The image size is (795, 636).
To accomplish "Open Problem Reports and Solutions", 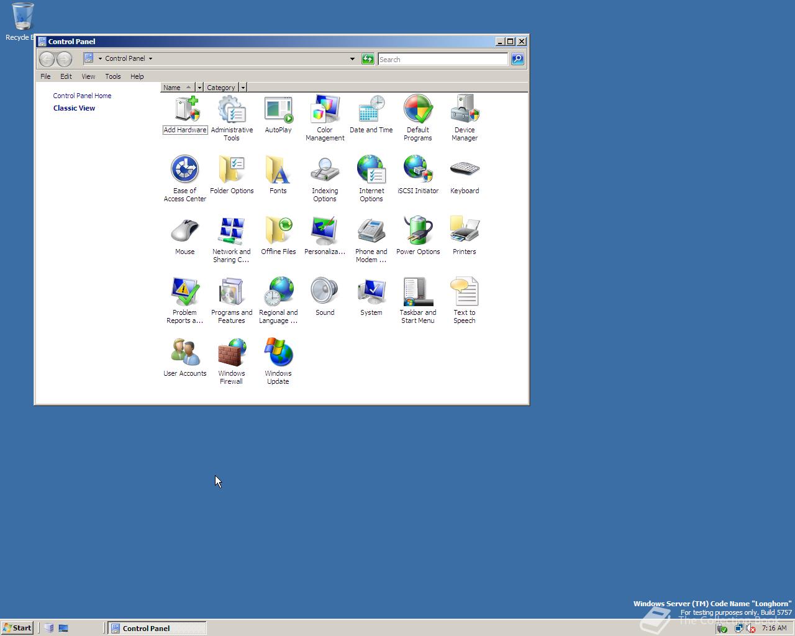I will click(x=185, y=301).
